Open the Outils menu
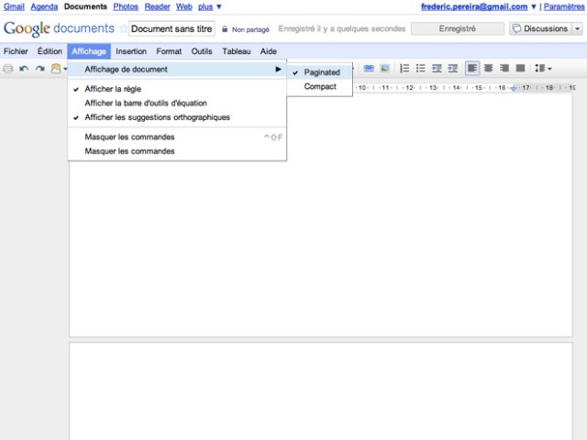This screenshot has width=587, height=440. click(202, 51)
